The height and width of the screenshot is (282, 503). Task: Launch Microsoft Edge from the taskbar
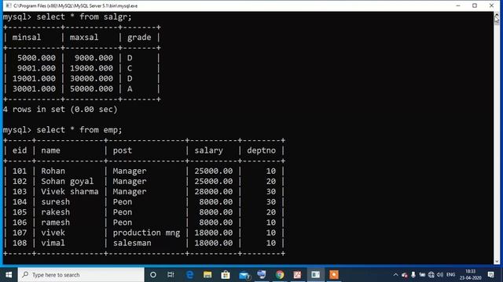[x=189, y=275]
